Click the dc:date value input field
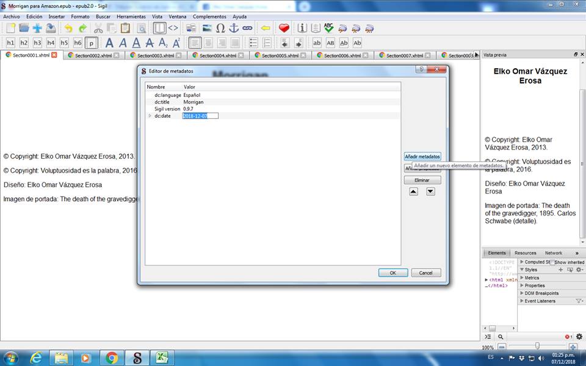The width and height of the screenshot is (586, 366). point(200,116)
